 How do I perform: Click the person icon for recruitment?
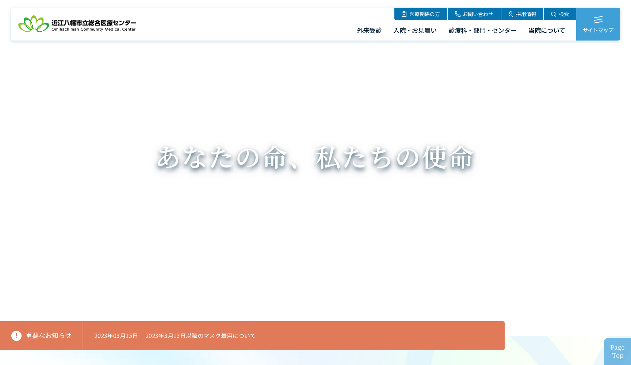pos(510,14)
